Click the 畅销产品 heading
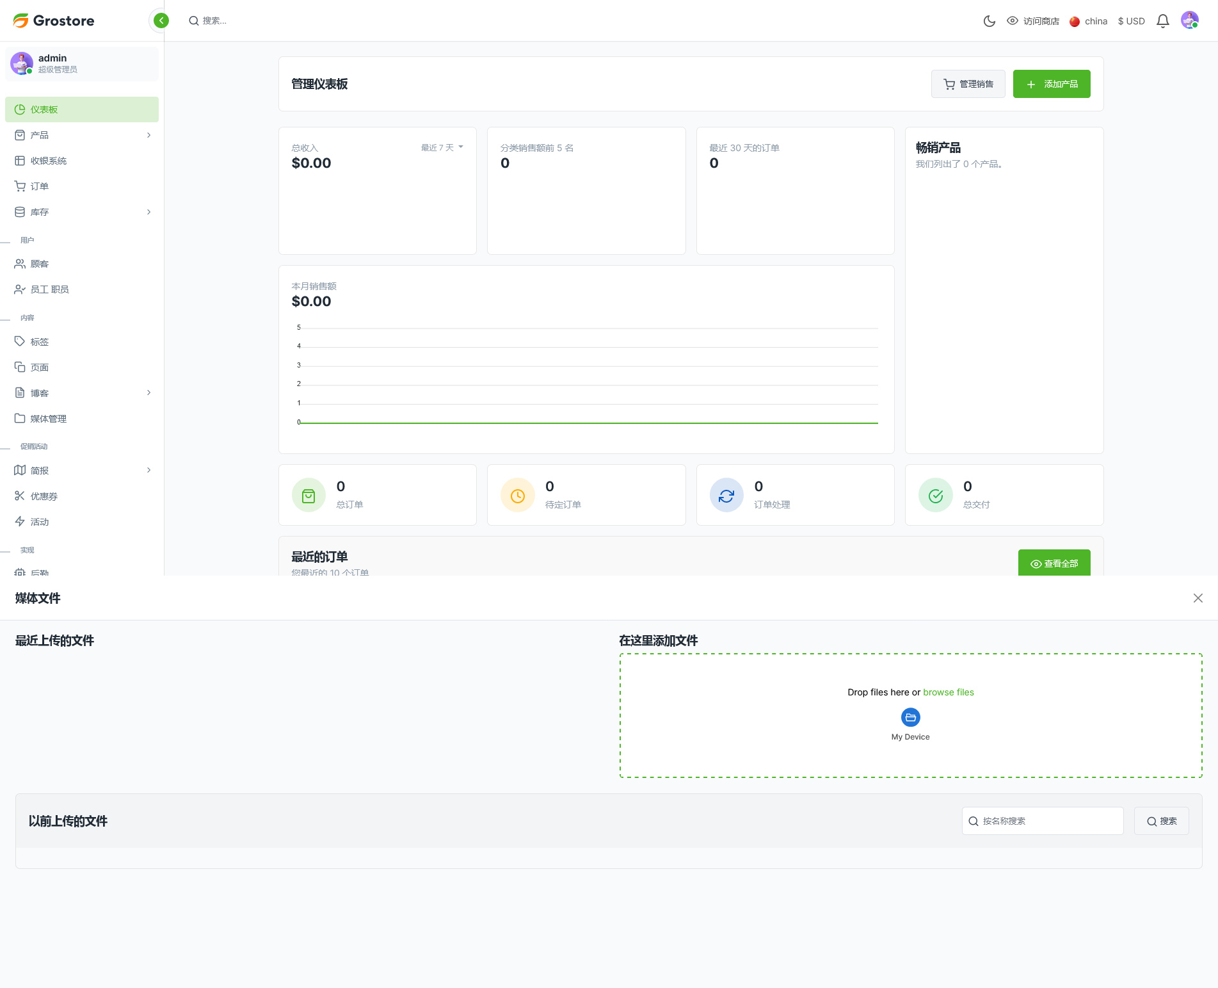Screen dimensions: 1218x988 (x=938, y=148)
